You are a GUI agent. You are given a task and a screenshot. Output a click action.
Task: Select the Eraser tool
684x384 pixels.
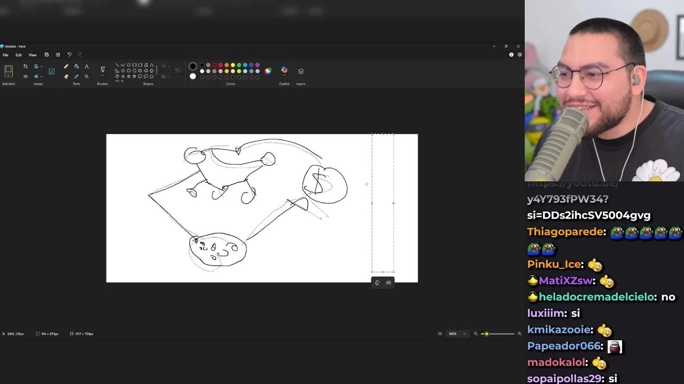66,76
